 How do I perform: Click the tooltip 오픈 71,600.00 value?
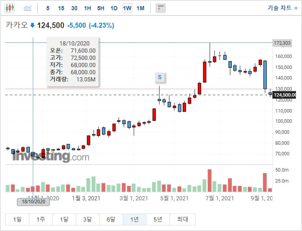tap(83, 51)
